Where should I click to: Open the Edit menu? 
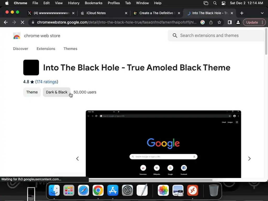click(x=46, y=3)
